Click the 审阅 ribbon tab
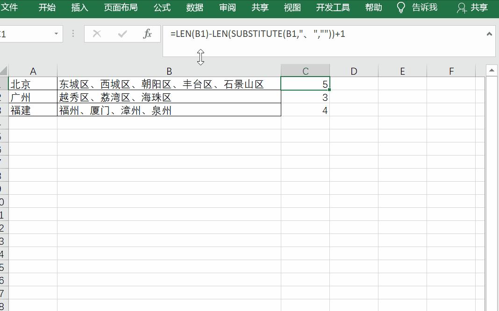Screen dimensions: 499x311 click(x=228, y=7)
